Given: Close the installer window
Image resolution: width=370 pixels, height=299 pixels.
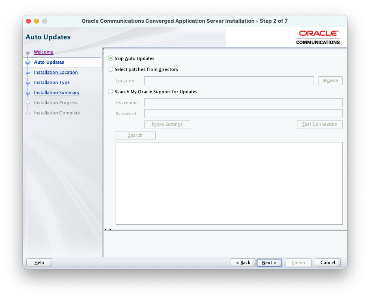Looking at the screenshot, I should coord(28,21).
